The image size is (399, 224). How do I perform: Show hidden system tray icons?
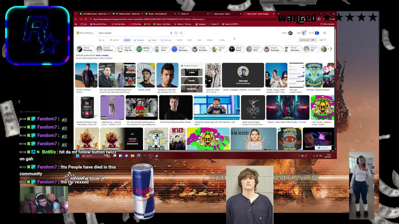click(x=299, y=156)
